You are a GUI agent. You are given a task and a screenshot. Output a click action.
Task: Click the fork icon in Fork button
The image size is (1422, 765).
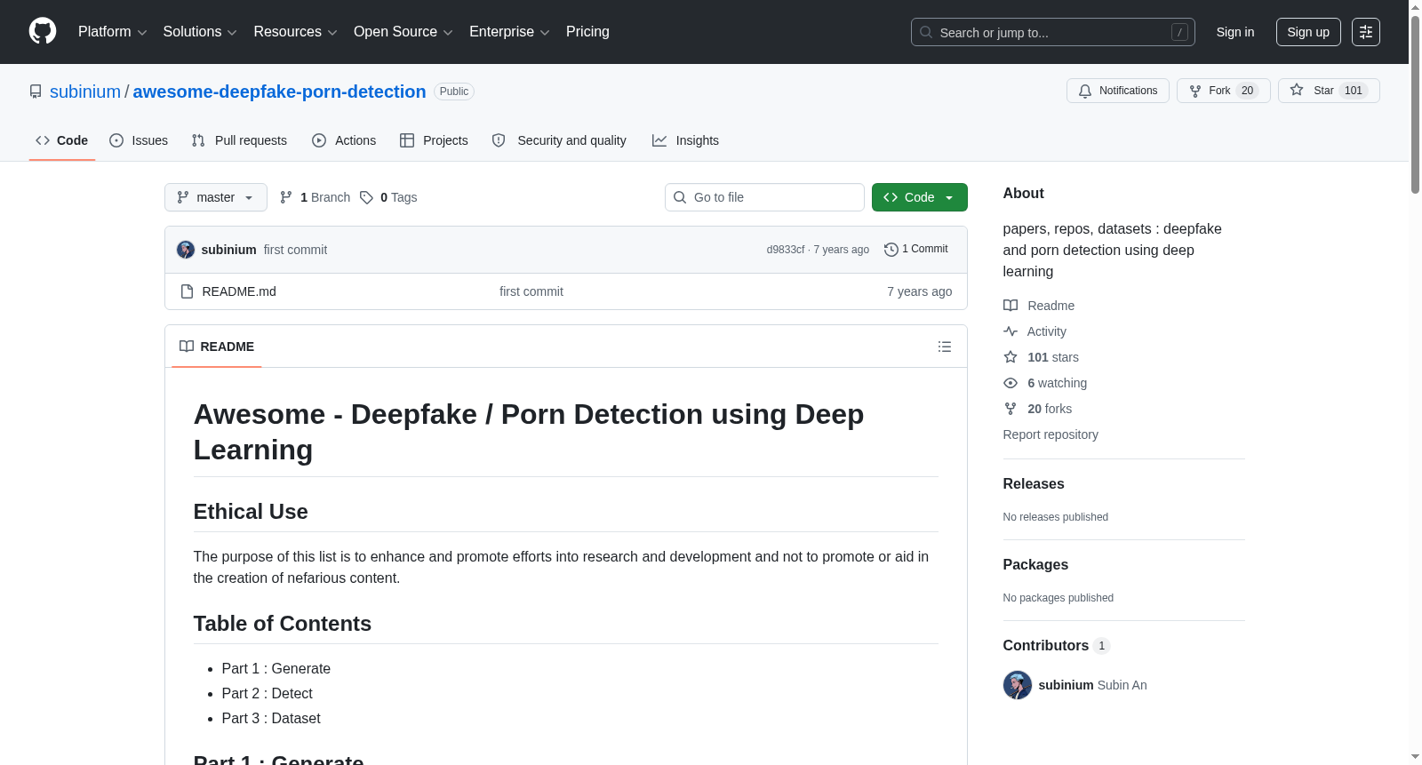tap(1195, 91)
